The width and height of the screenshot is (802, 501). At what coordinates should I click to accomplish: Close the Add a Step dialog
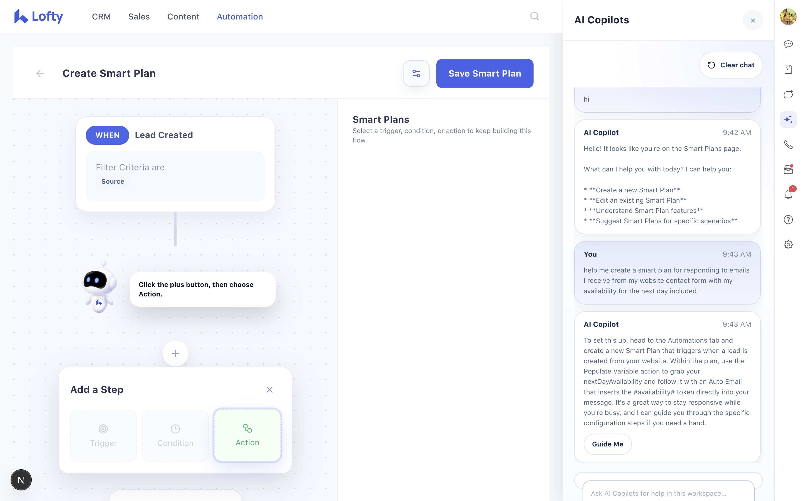(x=270, y=390)
